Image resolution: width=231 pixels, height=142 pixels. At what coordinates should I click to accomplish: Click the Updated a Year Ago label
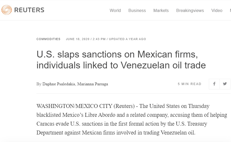127,39
